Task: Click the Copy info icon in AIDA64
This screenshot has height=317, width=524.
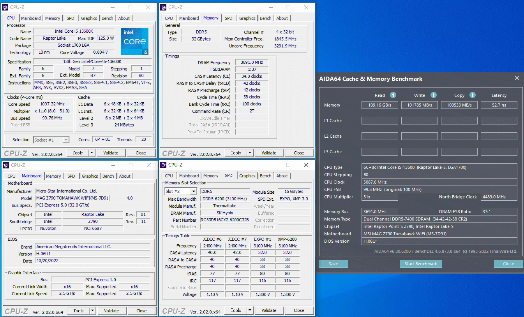Action: pyautogui.click(x=473, y=95)
